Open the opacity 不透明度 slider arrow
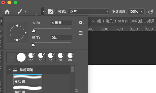The image size is (156, 93). 142,12
